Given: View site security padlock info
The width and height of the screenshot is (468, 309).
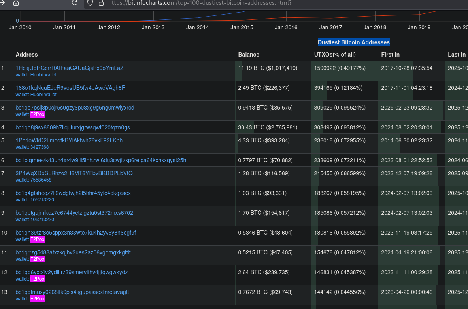Looking at the screenshot, I should (x=101, y=3).
